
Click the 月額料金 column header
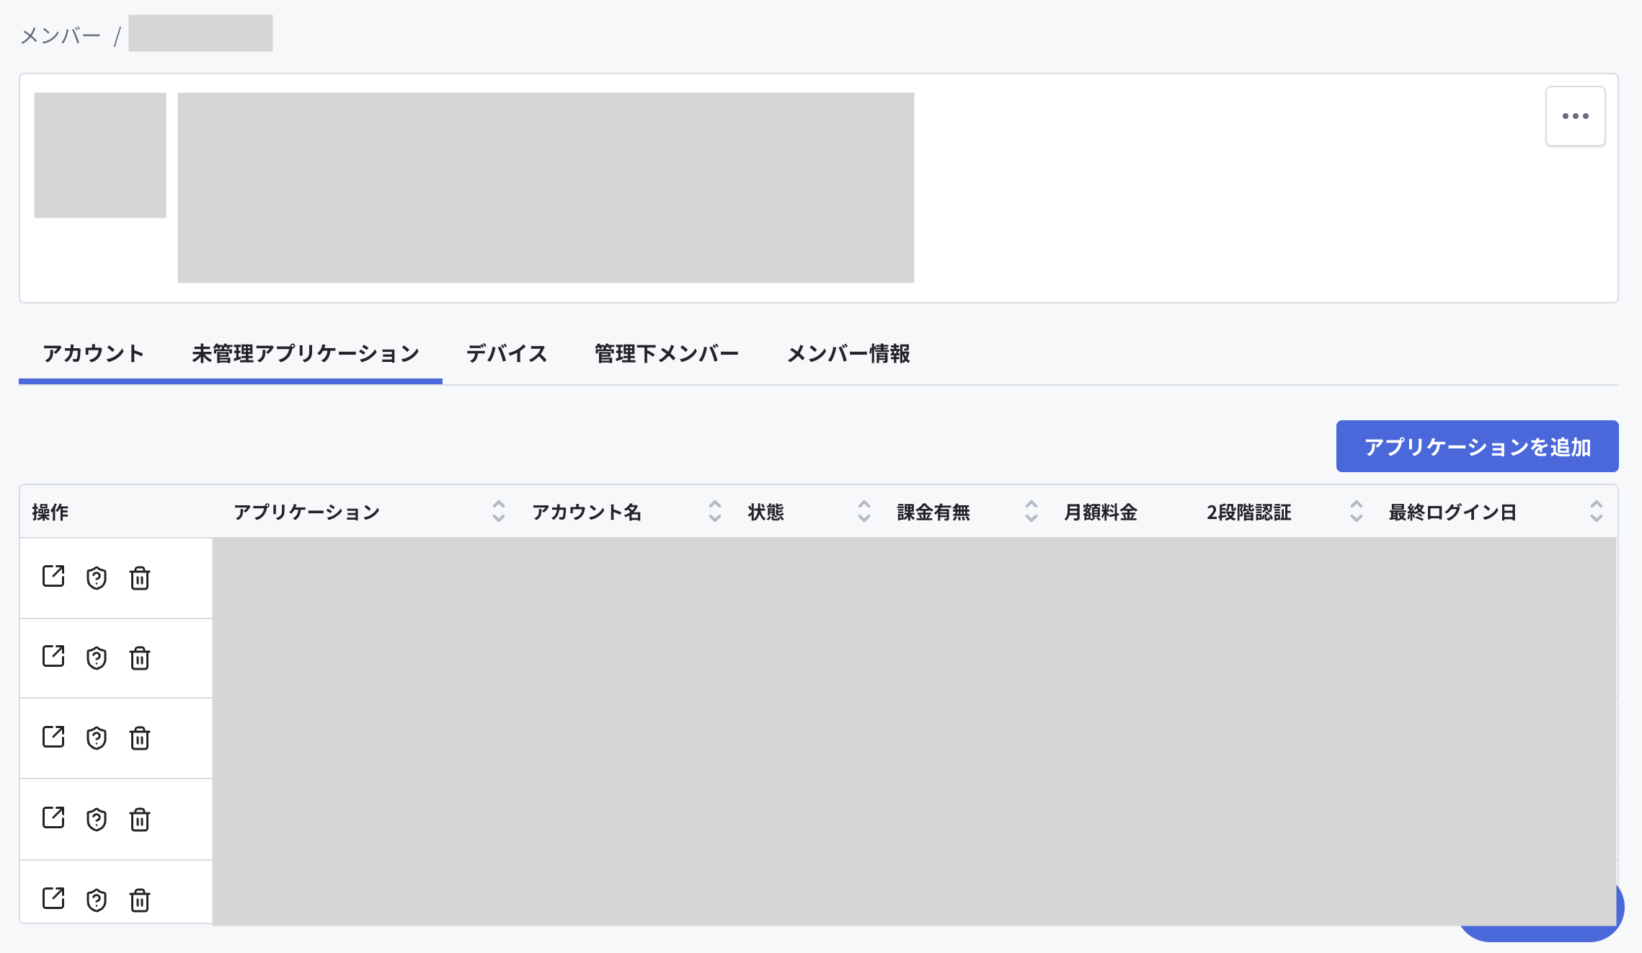pos(1101,512)
